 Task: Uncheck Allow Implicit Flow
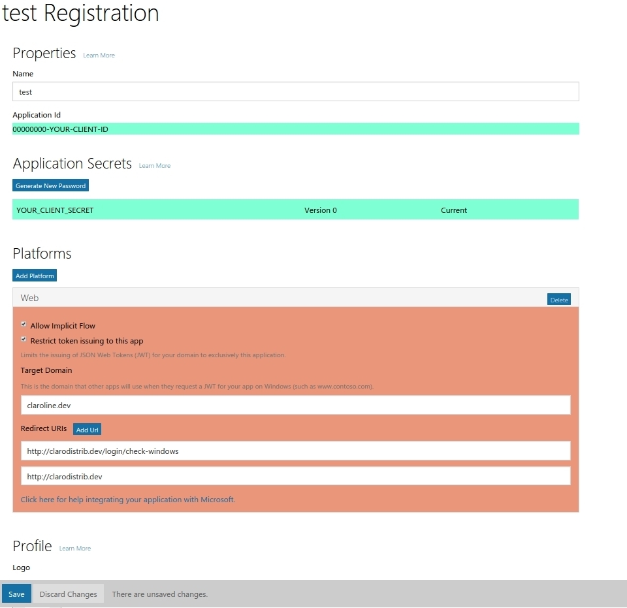[x=24, y=325]
